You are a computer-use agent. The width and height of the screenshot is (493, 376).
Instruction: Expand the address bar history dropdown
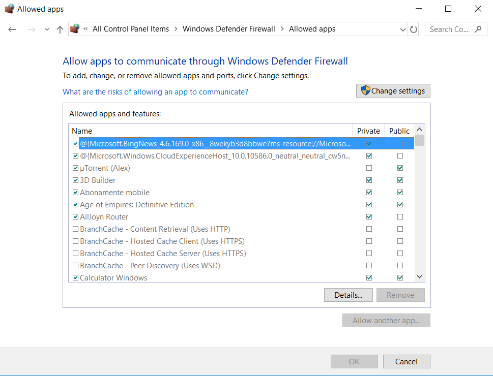[x=403, y=29]
